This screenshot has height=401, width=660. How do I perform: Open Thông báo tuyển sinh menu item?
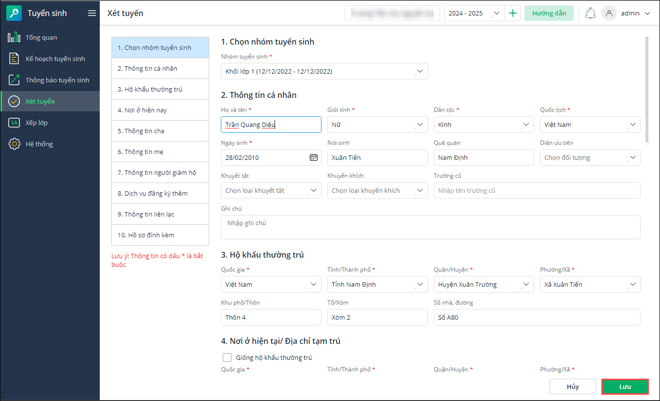click(x=50, y=80)
